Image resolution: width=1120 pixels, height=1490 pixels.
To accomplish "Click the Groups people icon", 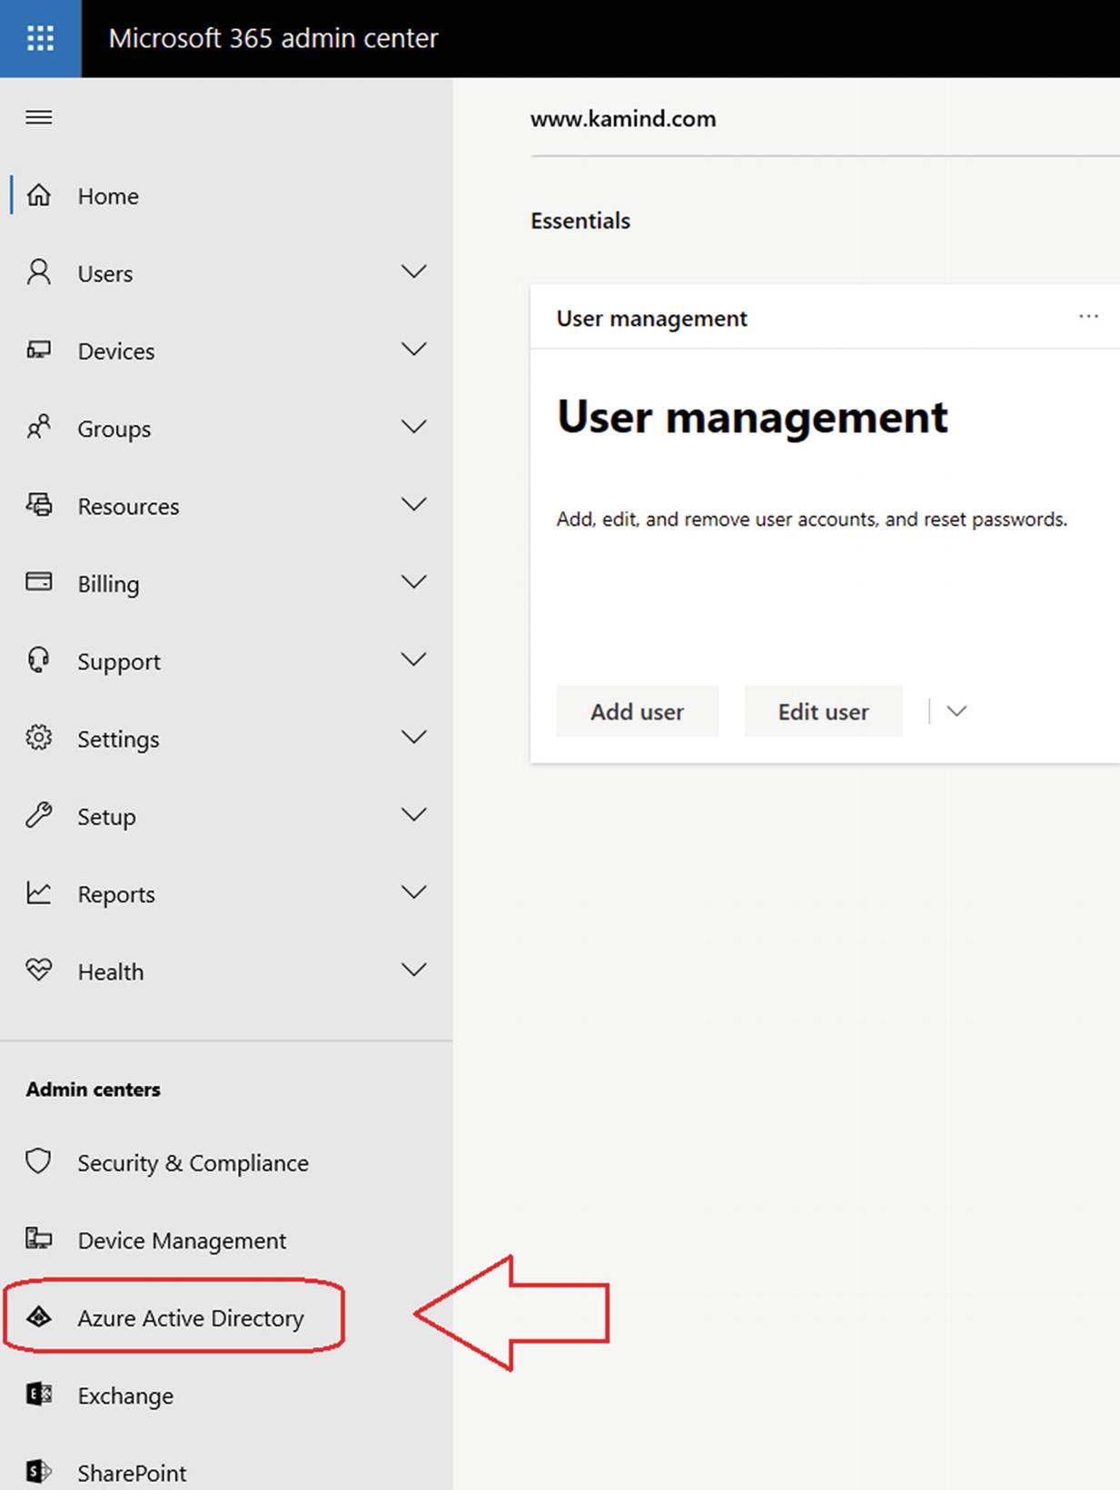I will [x=39, y=428].
